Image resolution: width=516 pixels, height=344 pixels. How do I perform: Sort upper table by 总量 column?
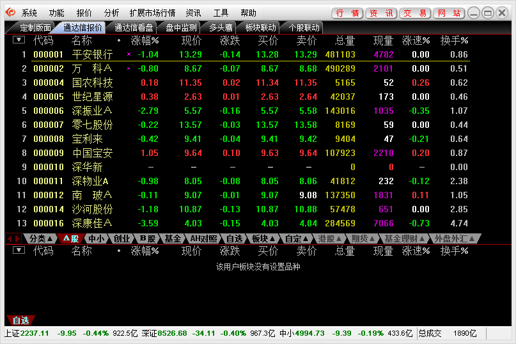click(x=345, y=40)
